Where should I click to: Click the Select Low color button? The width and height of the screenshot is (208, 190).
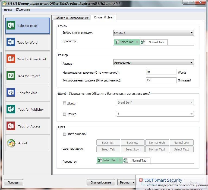[133, 149]
